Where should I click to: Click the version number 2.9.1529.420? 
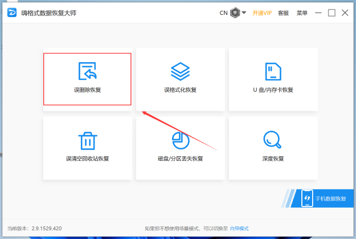[x=47, y=228]
